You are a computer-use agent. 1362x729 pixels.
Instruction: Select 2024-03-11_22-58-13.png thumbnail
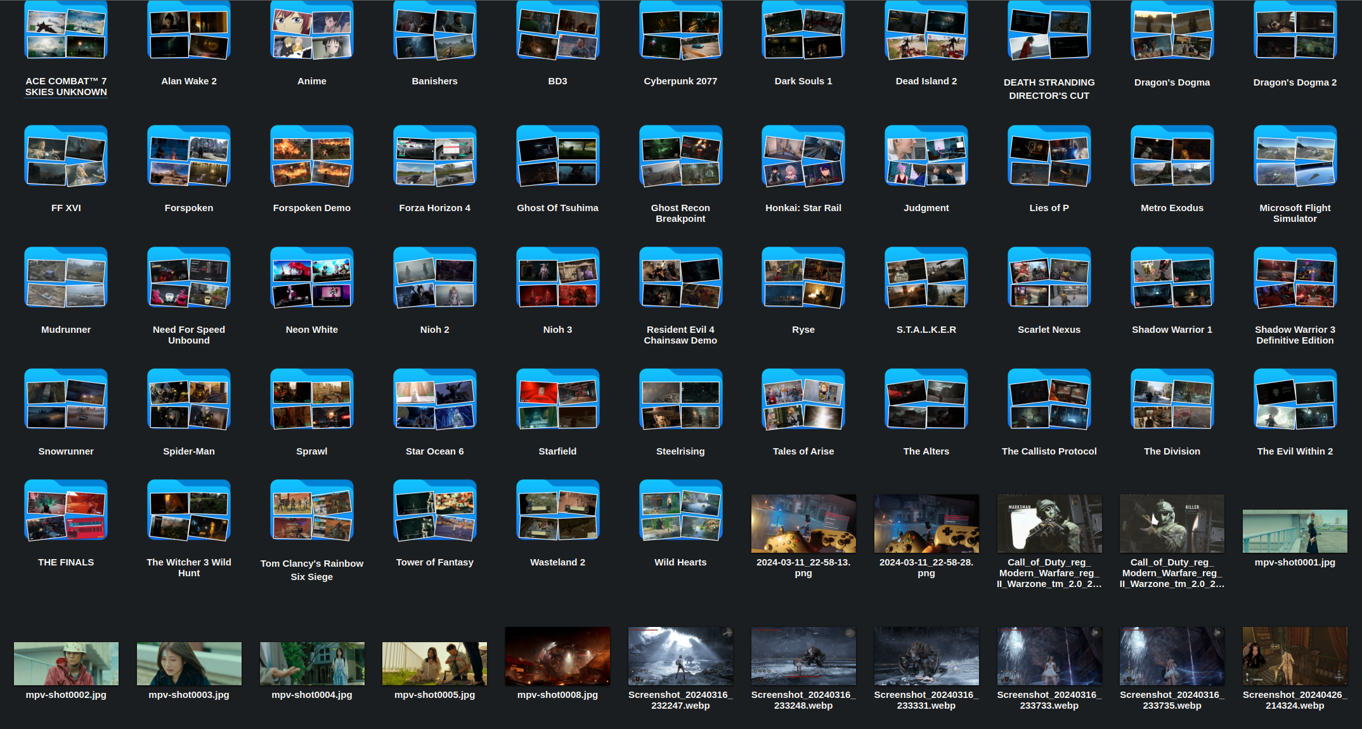[x=803, y=524]
